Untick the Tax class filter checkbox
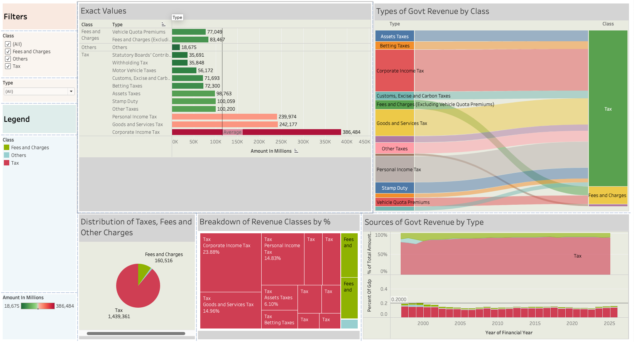Screen dimensions: 634x342 [8, 66]
